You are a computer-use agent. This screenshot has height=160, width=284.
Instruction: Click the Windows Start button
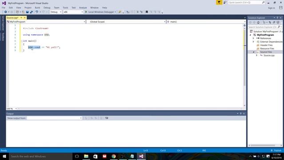pyautogui.click(x=4, y=156)
